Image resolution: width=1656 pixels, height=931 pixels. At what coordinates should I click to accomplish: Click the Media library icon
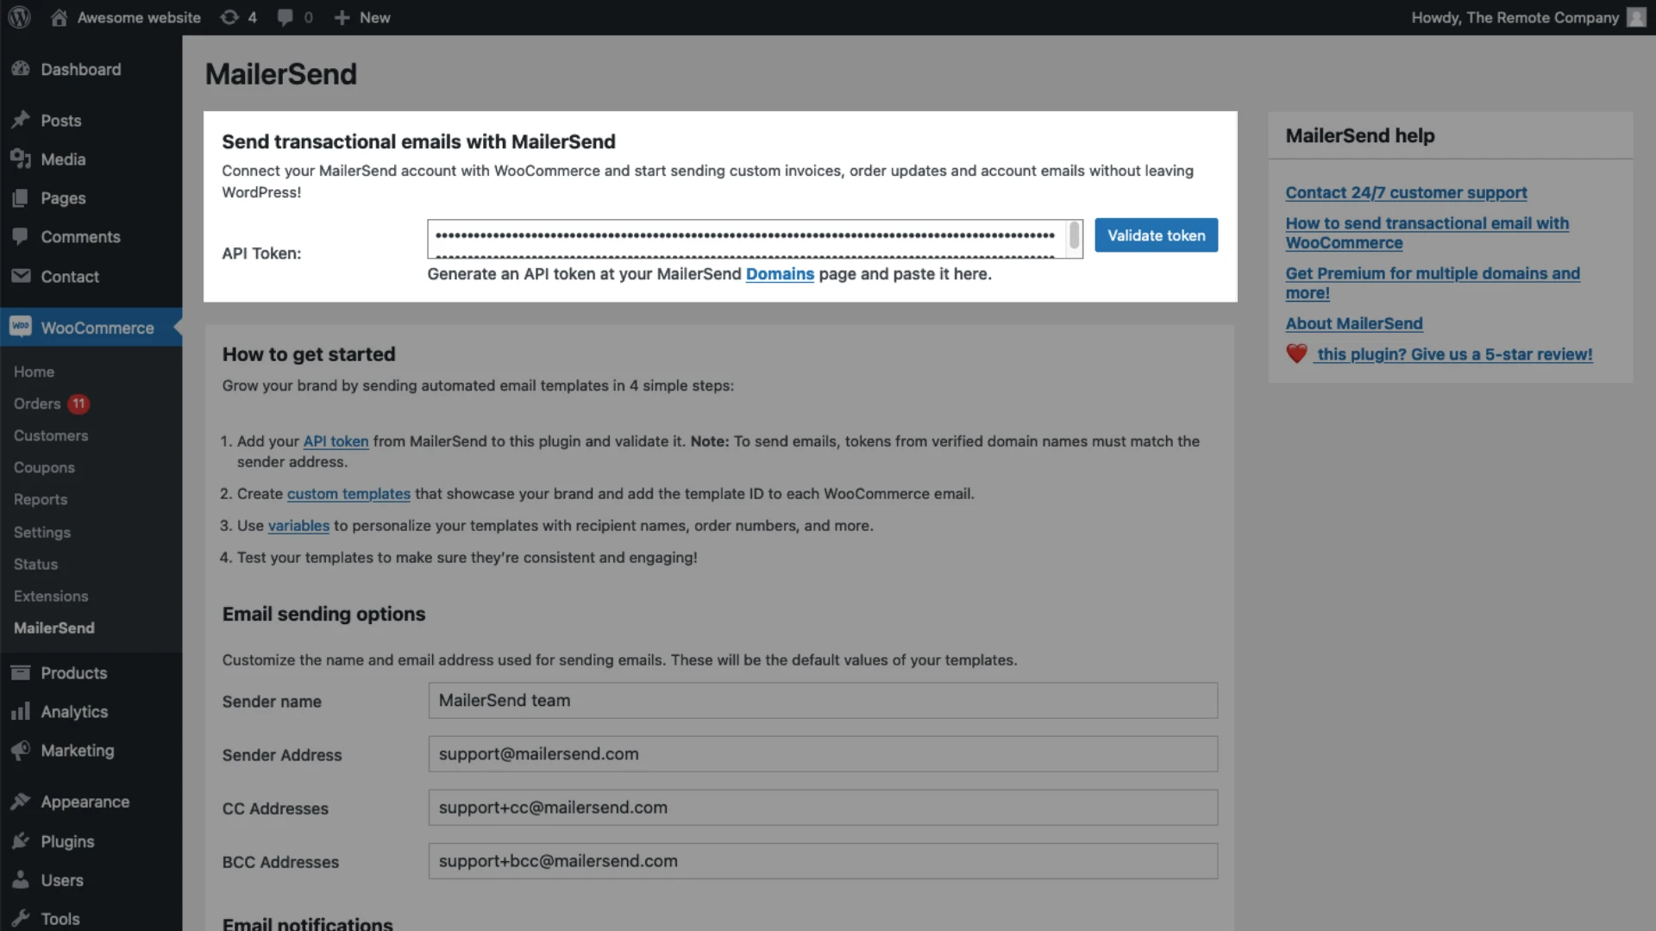point(21,159)
